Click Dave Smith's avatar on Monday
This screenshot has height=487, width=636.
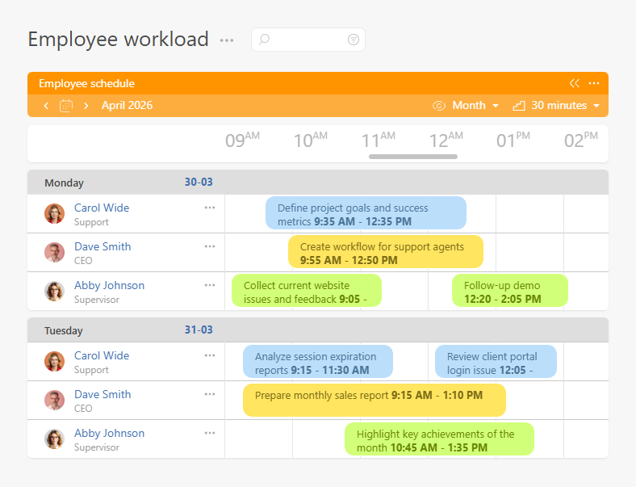pos(54,253)
